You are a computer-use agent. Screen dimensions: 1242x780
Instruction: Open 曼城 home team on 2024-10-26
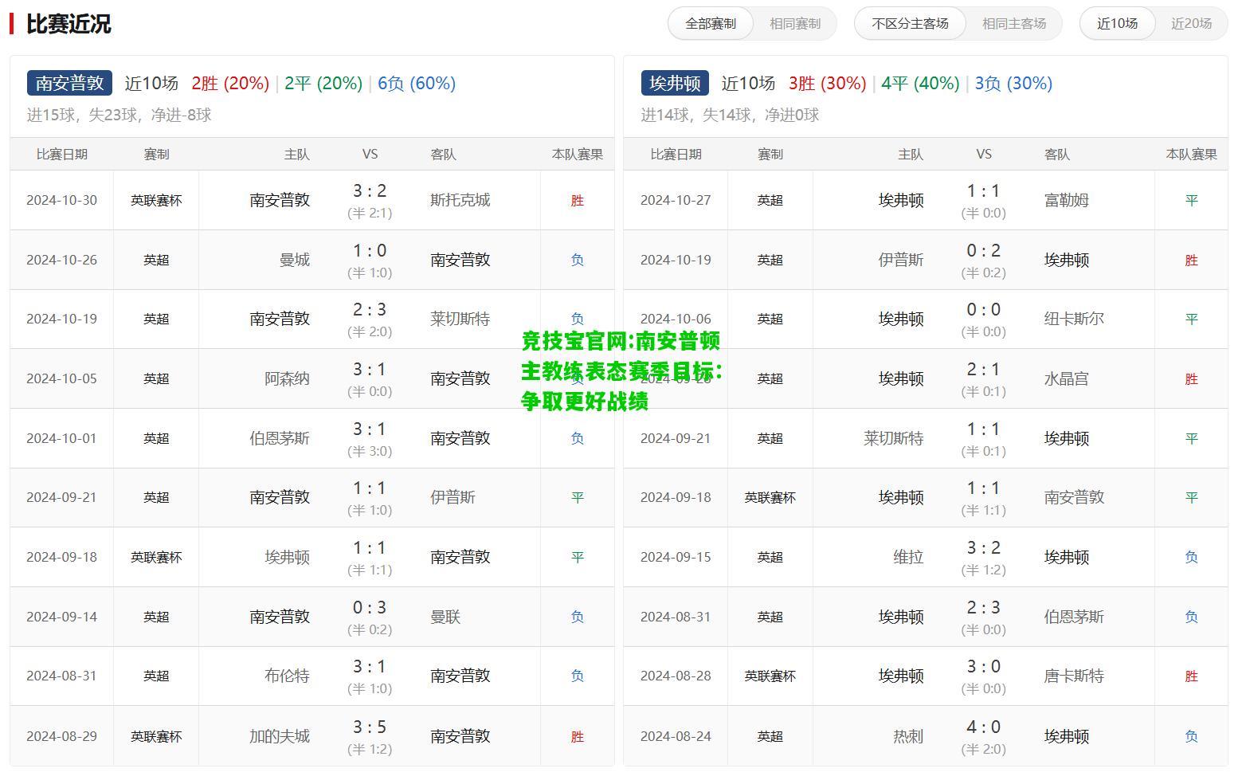pyautogui.click(x=295, y=260)
